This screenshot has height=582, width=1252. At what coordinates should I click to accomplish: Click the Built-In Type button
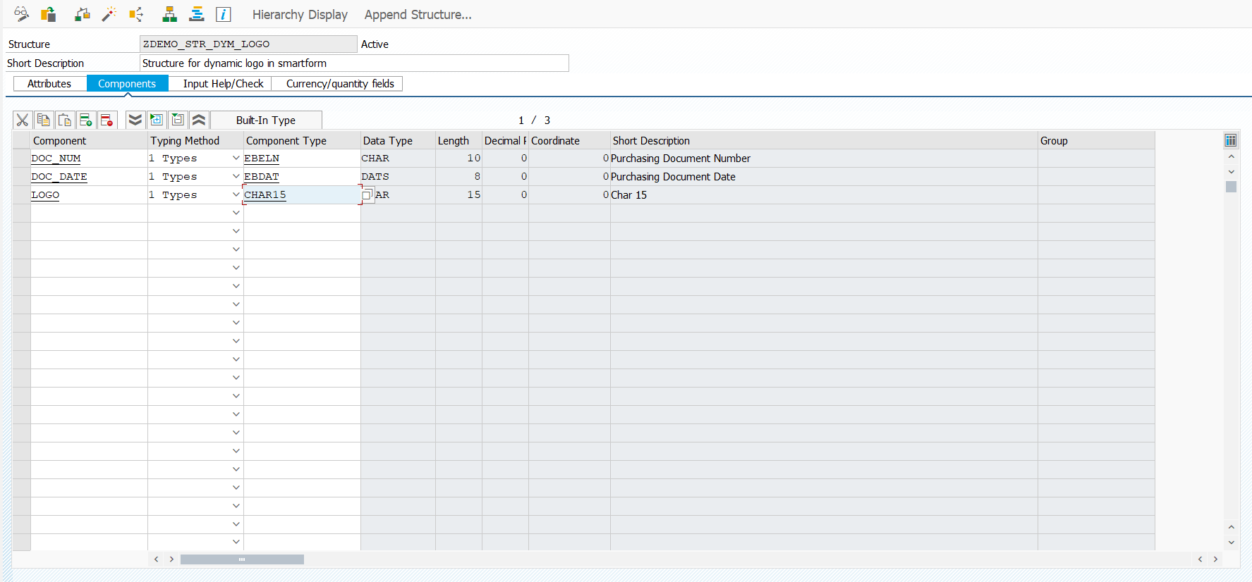click(x=266, y=120)
